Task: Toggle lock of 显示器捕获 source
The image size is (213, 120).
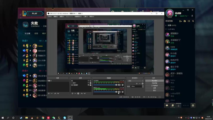Action: [91, 85]
